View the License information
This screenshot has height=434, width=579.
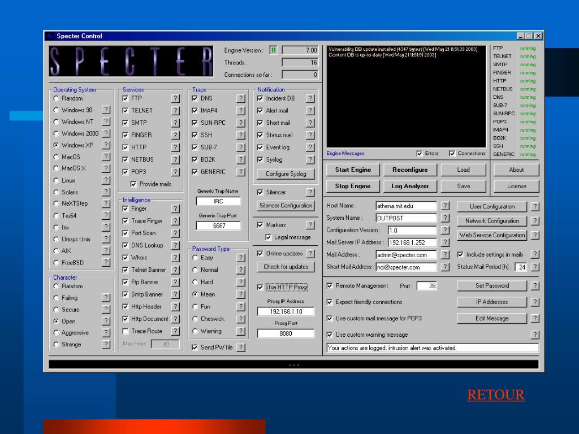pos(516,186)
